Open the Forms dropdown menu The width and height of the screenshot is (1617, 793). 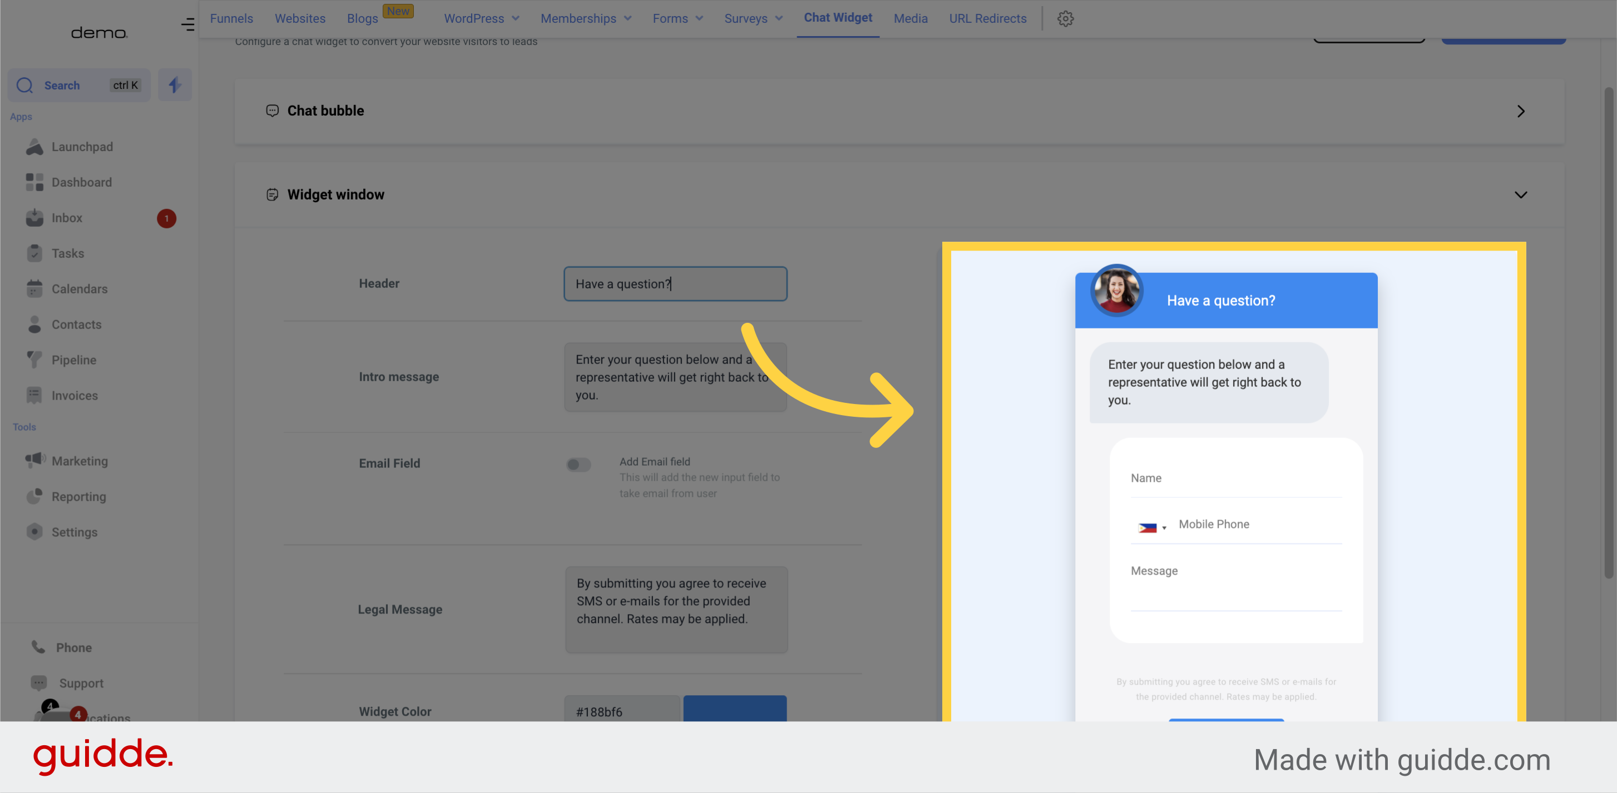(678, 18)
